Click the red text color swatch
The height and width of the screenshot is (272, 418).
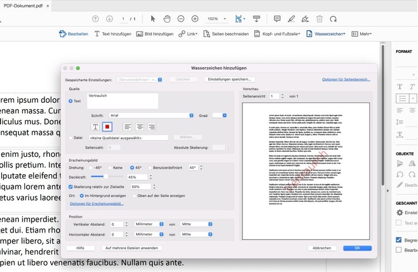click(x=108, y=127)
